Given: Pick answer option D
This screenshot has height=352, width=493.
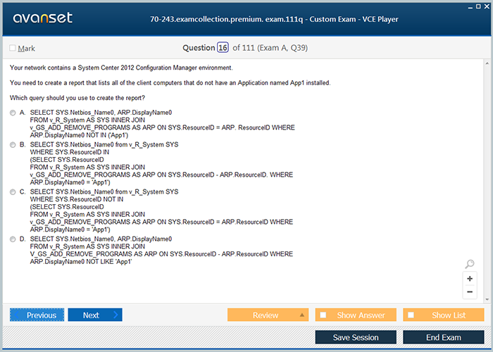Looking at the screenshot, I should click(13, 239).
